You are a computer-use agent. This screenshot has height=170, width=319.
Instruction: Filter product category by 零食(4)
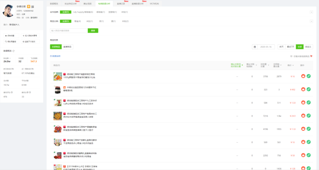pyautogui.click(x=78, y=21)
